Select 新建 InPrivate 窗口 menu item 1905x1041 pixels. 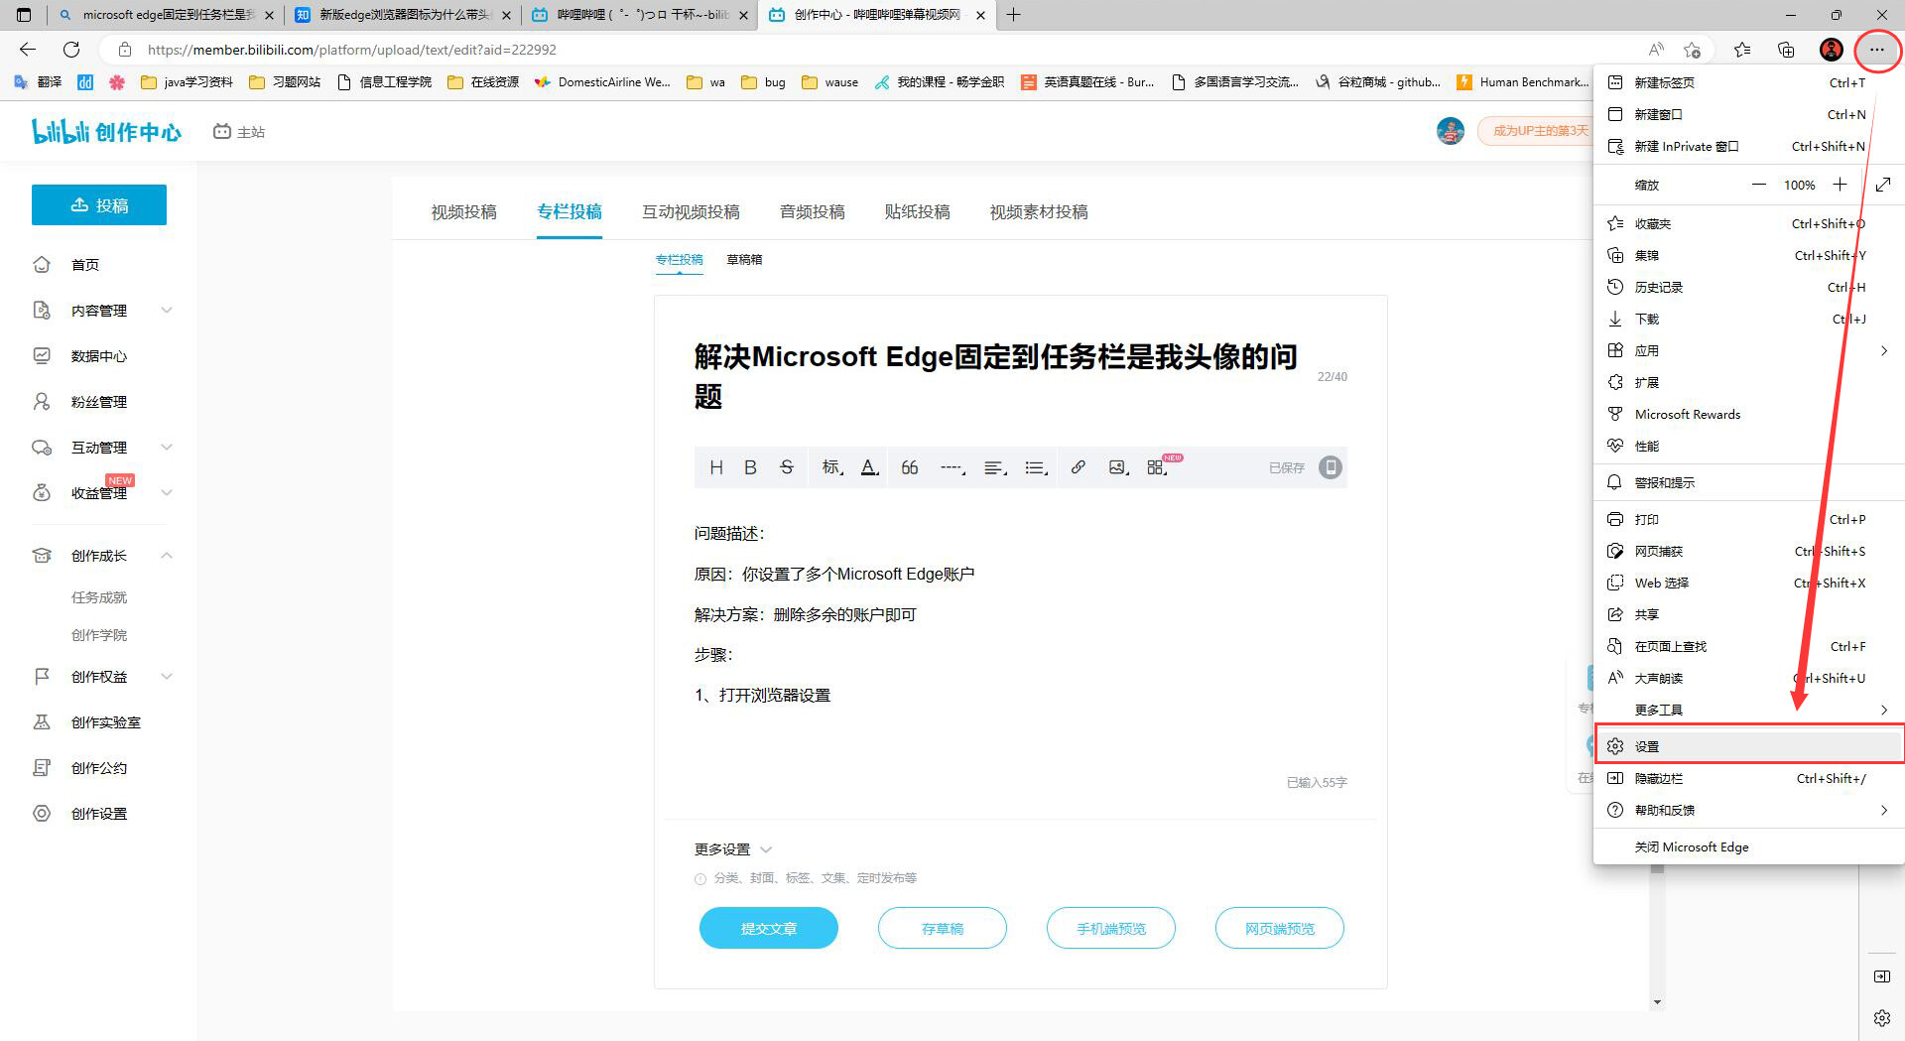pos(1749,146)
